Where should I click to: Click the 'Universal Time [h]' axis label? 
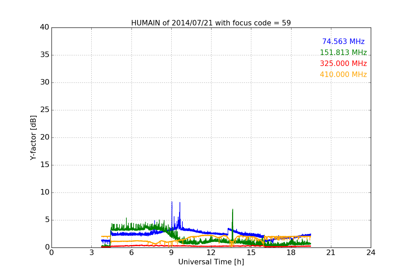point(211,262)
